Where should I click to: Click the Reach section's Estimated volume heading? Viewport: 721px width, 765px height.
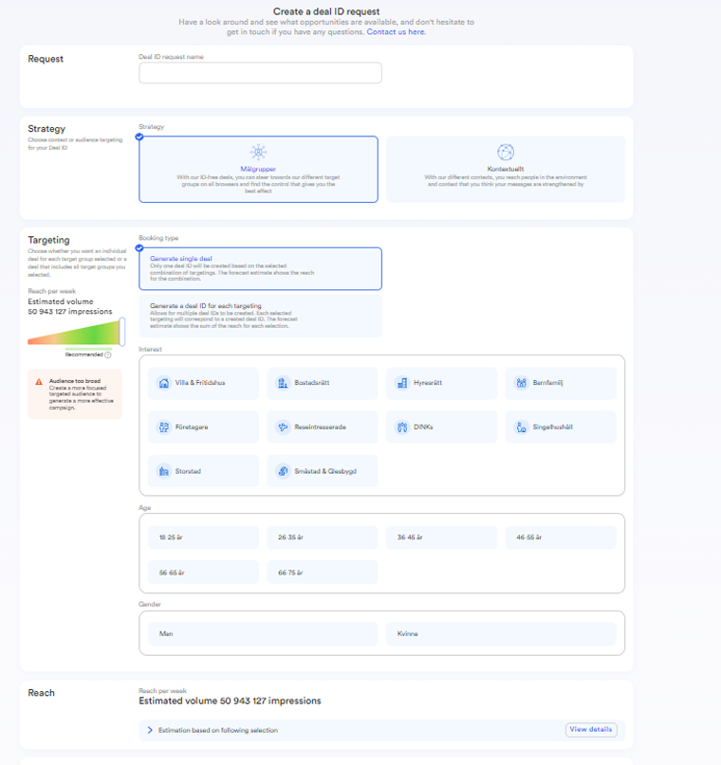pos(230,701)
